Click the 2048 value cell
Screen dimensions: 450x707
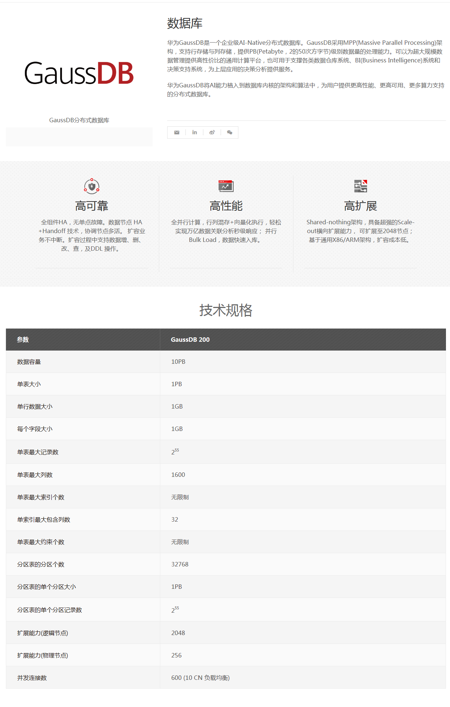pyautogui.click(x=303, y=633)
